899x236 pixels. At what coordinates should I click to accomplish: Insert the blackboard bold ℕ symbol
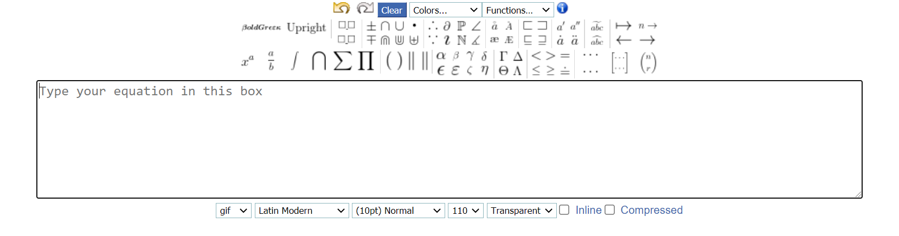pos(461,40)
